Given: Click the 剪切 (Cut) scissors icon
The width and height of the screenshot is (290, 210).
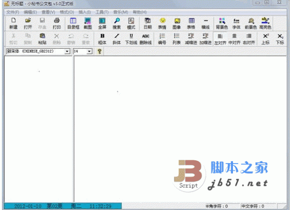Looking at the screenshot, I should click(x=14, y=39).
